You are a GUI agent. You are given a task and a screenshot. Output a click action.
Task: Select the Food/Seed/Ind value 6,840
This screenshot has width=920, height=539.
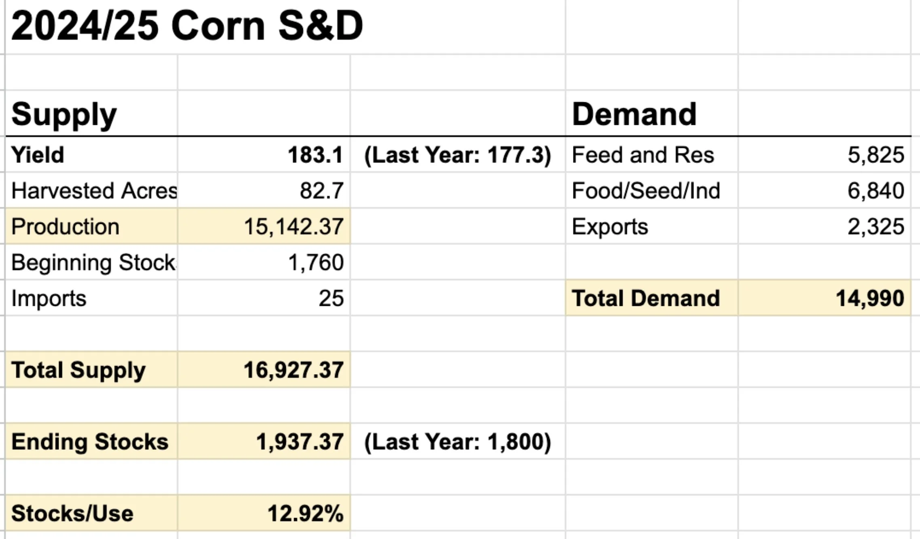tap(825, 190)
